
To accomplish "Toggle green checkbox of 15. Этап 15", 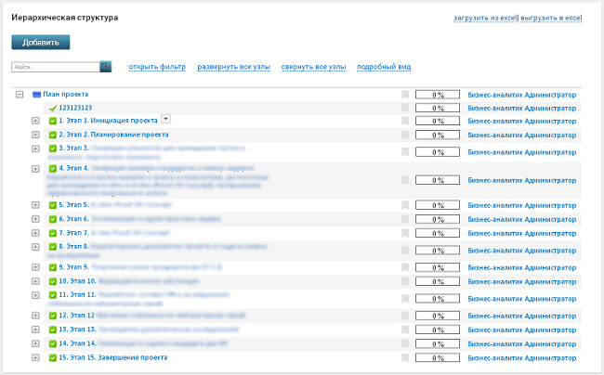I will click(53, 358).
